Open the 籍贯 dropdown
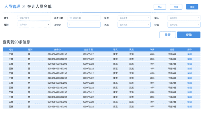The height and width of the screenshot is (121, 205). coord(134,18)
